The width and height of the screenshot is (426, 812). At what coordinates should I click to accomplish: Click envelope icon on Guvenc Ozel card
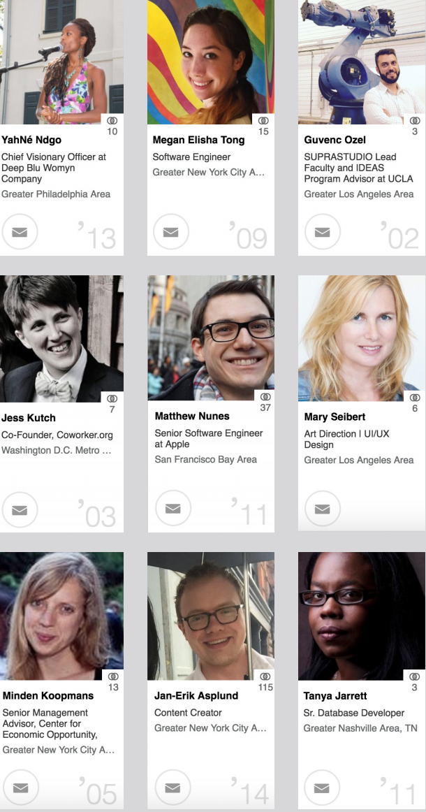322,231
